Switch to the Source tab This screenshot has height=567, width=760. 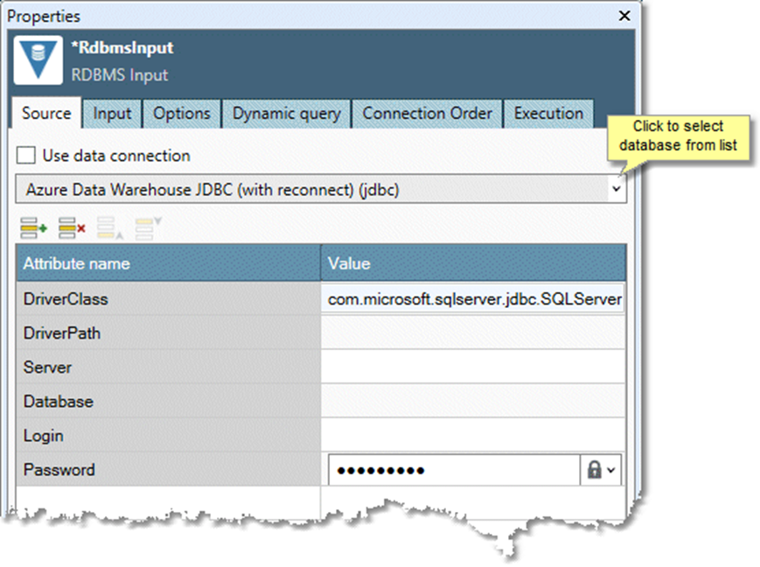[46, 114]
